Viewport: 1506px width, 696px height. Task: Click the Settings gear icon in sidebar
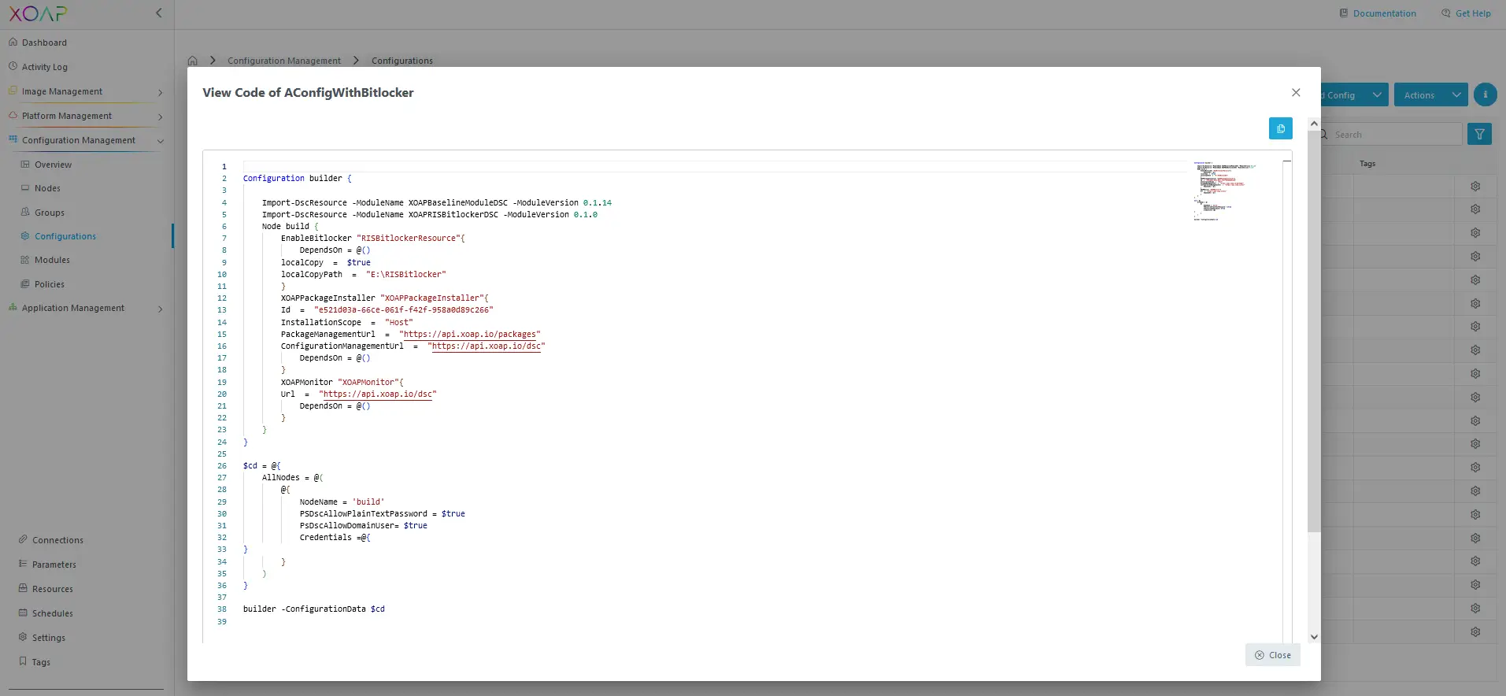(23, 637)
